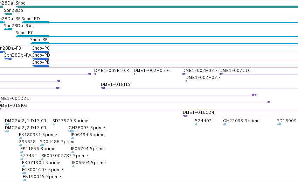Select the DME1-001D21 feature label
This screenshot has width=298, height=182.
pyautogui.click(x=14, y=99)
